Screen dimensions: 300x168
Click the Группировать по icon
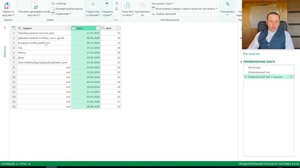pyautogui.click(x=142, y=5)
